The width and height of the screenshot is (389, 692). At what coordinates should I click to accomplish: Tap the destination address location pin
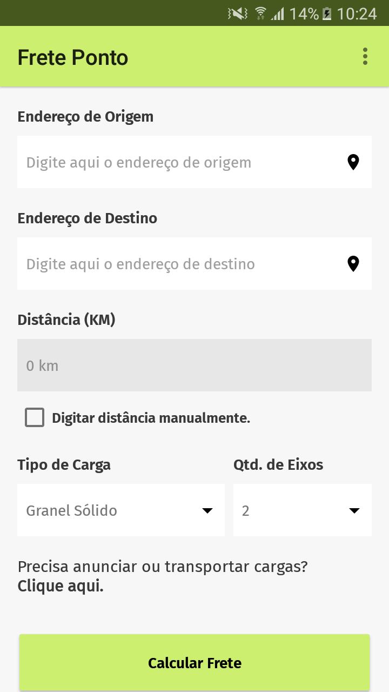click(x=353, y=264)
